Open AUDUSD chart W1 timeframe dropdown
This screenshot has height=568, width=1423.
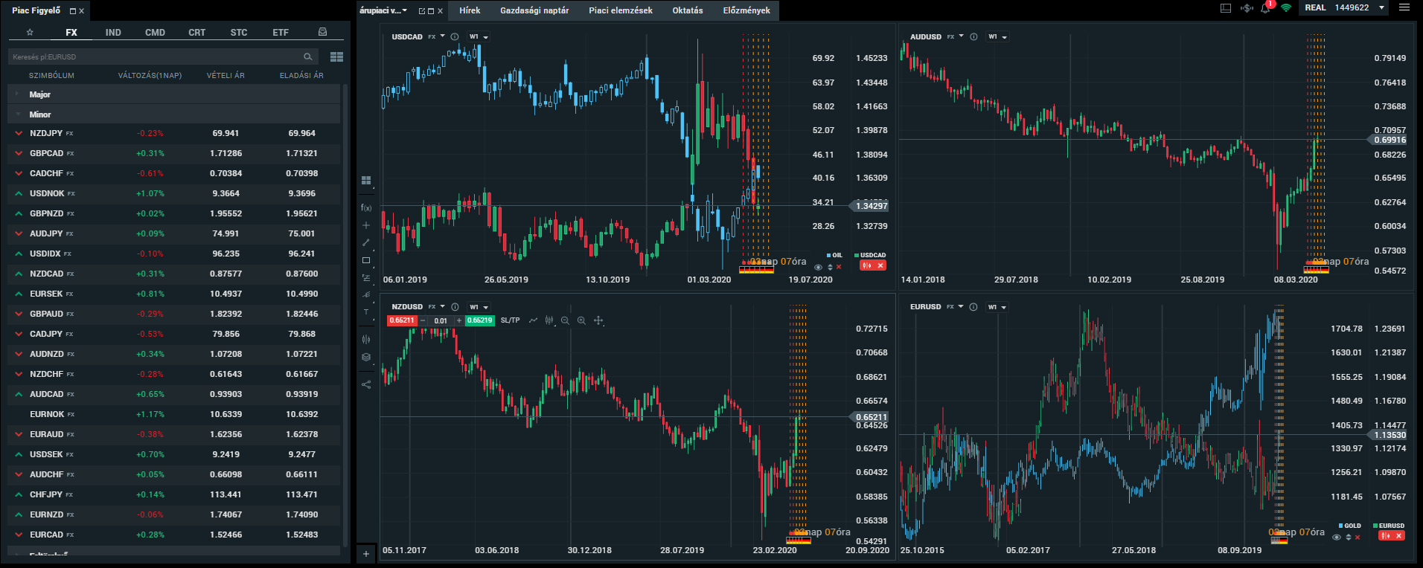(x=997, y=36)
